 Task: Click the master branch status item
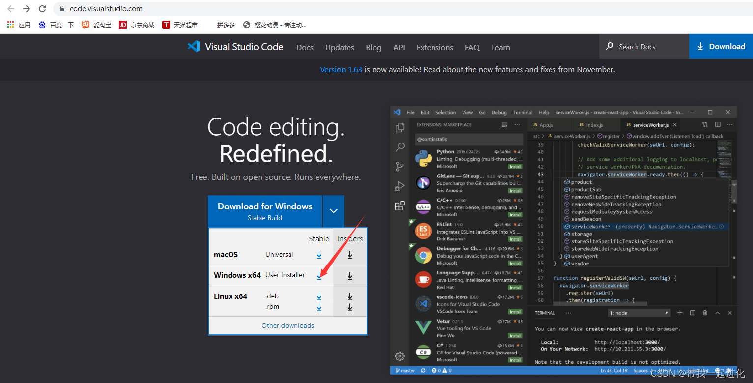pyautogui.click(x=405, y=370)
